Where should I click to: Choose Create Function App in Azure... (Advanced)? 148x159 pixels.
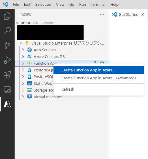[x=98, y=78]
